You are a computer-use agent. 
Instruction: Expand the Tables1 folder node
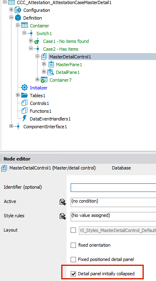coord(18,95)
